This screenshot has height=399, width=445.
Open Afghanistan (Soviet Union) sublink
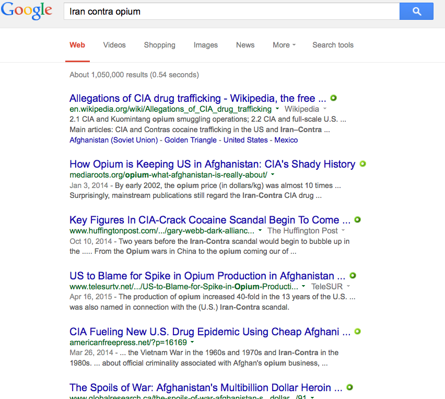113,140
